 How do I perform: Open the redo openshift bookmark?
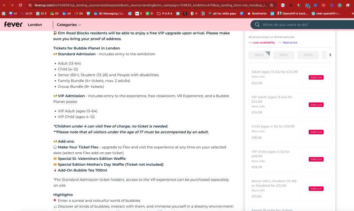[x=326, y=13]
